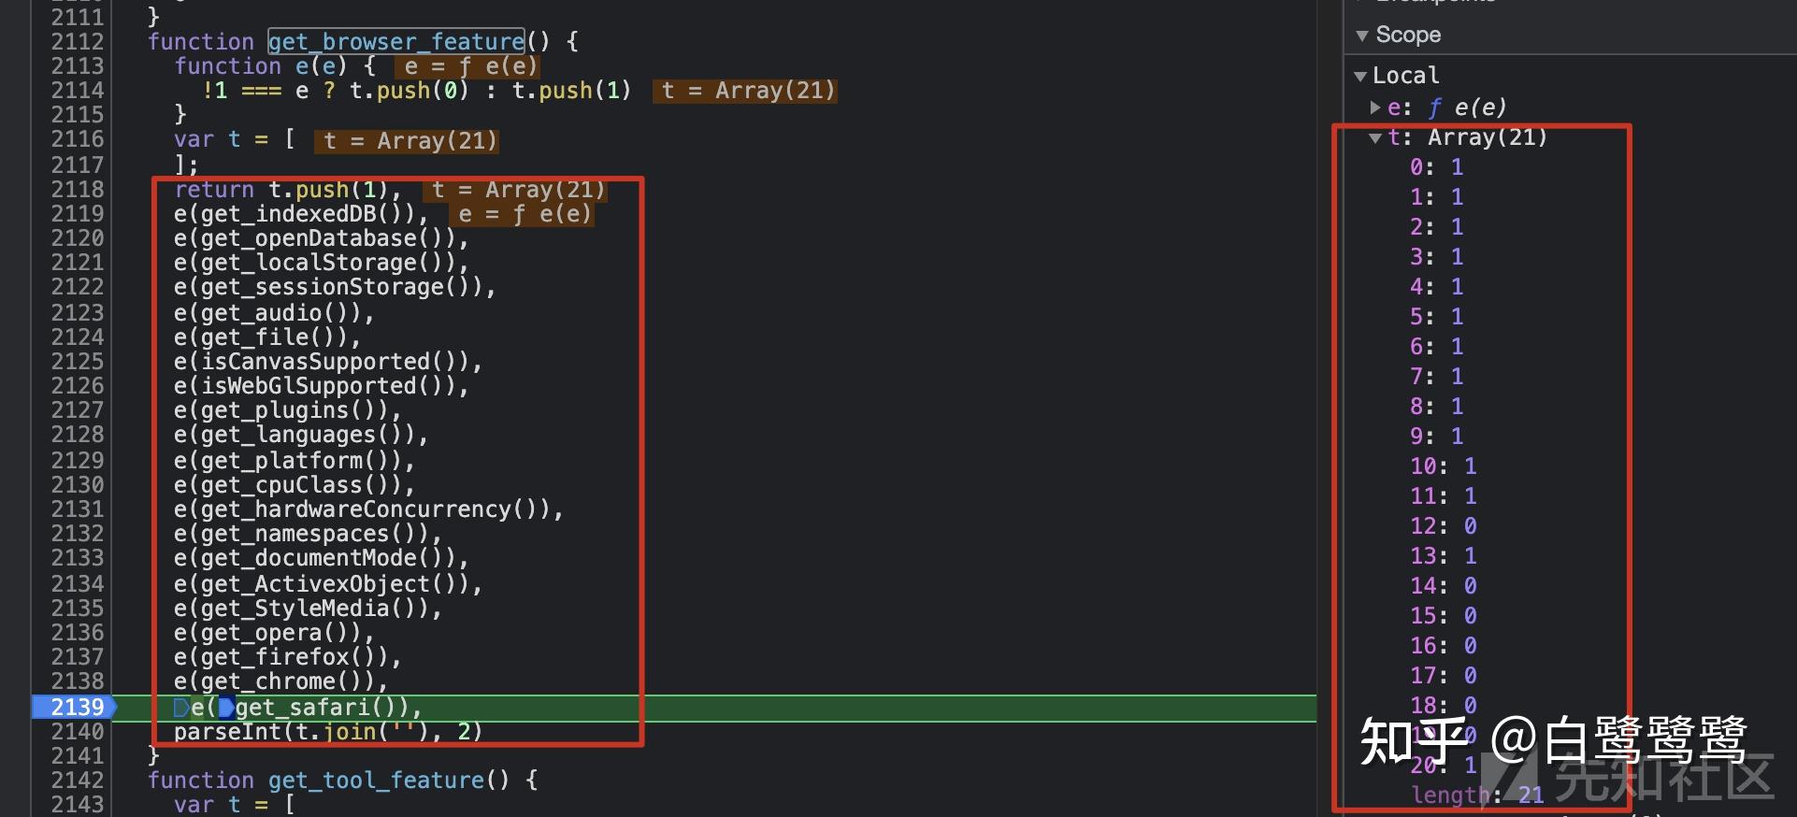Click the e(get_chrome()) call
Image resolution: width=1797 pixels, height=817 pixels.
[x=274, y=681]
